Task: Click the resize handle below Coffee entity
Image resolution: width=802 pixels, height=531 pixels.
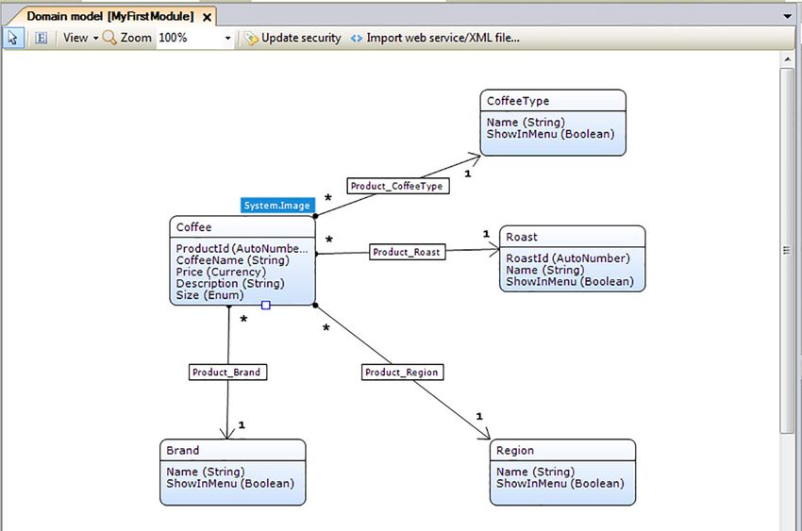Action: (266, 305)
